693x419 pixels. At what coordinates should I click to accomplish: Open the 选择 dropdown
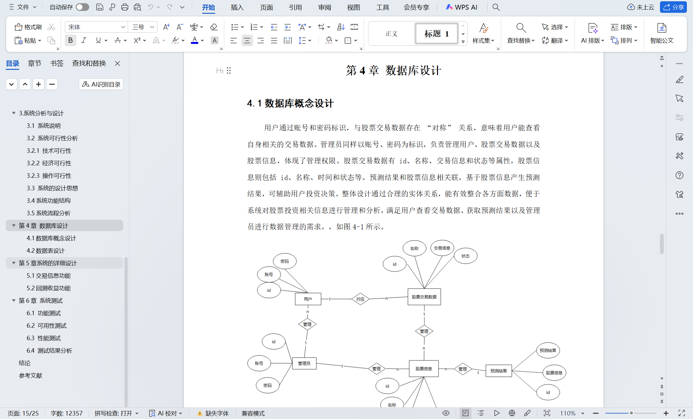coord(555,27)
